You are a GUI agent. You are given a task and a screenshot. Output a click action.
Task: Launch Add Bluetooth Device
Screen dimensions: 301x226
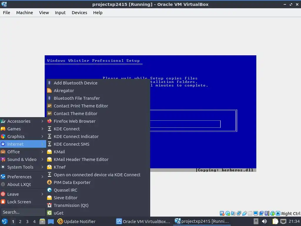(98, 83)
